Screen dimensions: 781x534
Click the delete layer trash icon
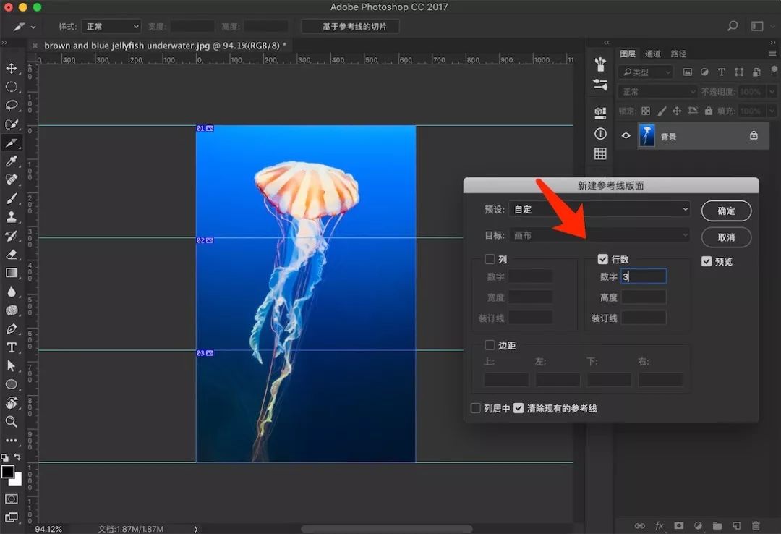tap(756, 525)
